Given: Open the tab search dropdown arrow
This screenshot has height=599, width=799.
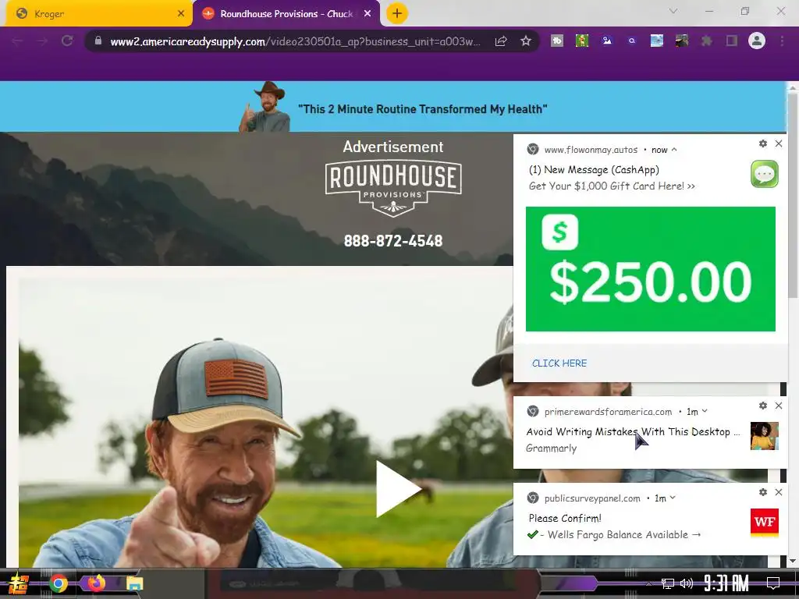Looking at the screenshot, I should 673,11.
